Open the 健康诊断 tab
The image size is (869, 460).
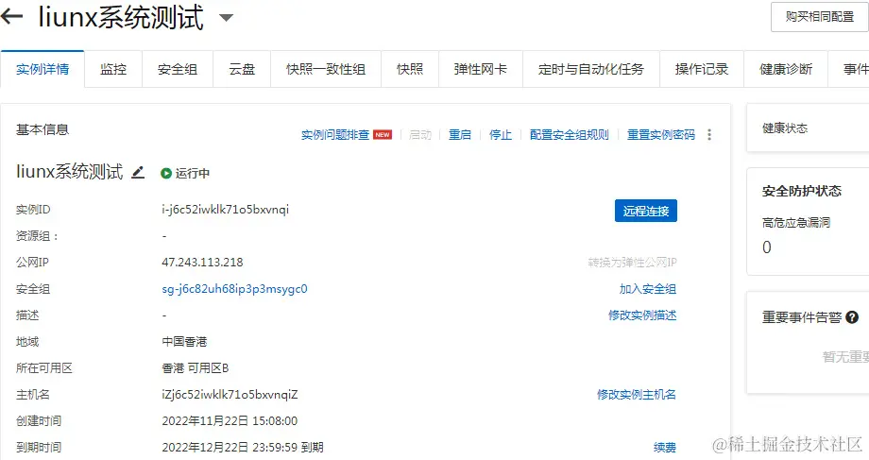click(786, 69)
